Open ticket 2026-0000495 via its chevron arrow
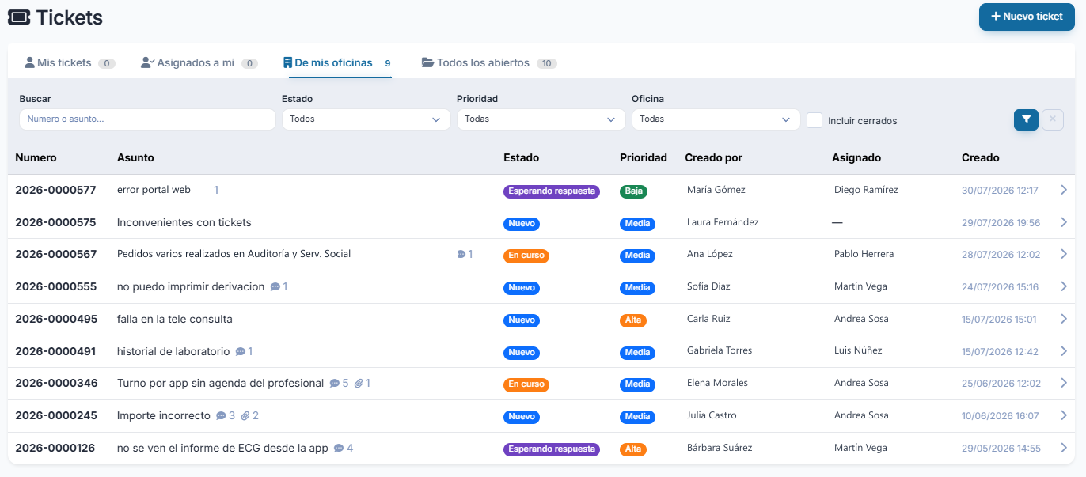 point(1064,319)
